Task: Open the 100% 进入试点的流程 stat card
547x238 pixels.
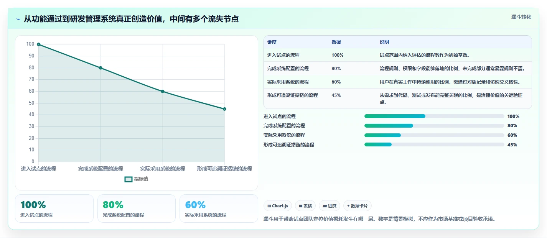Action: click(x=54, y=208)
